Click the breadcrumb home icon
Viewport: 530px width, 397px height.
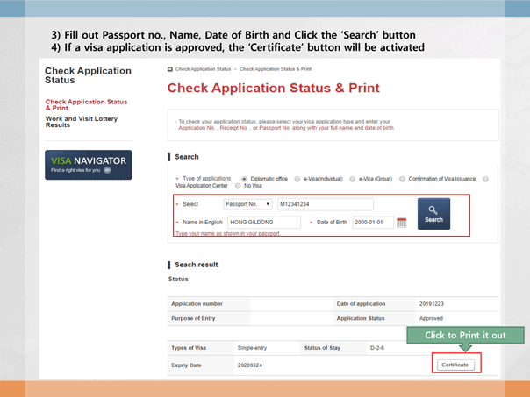(x=169, y=68)
